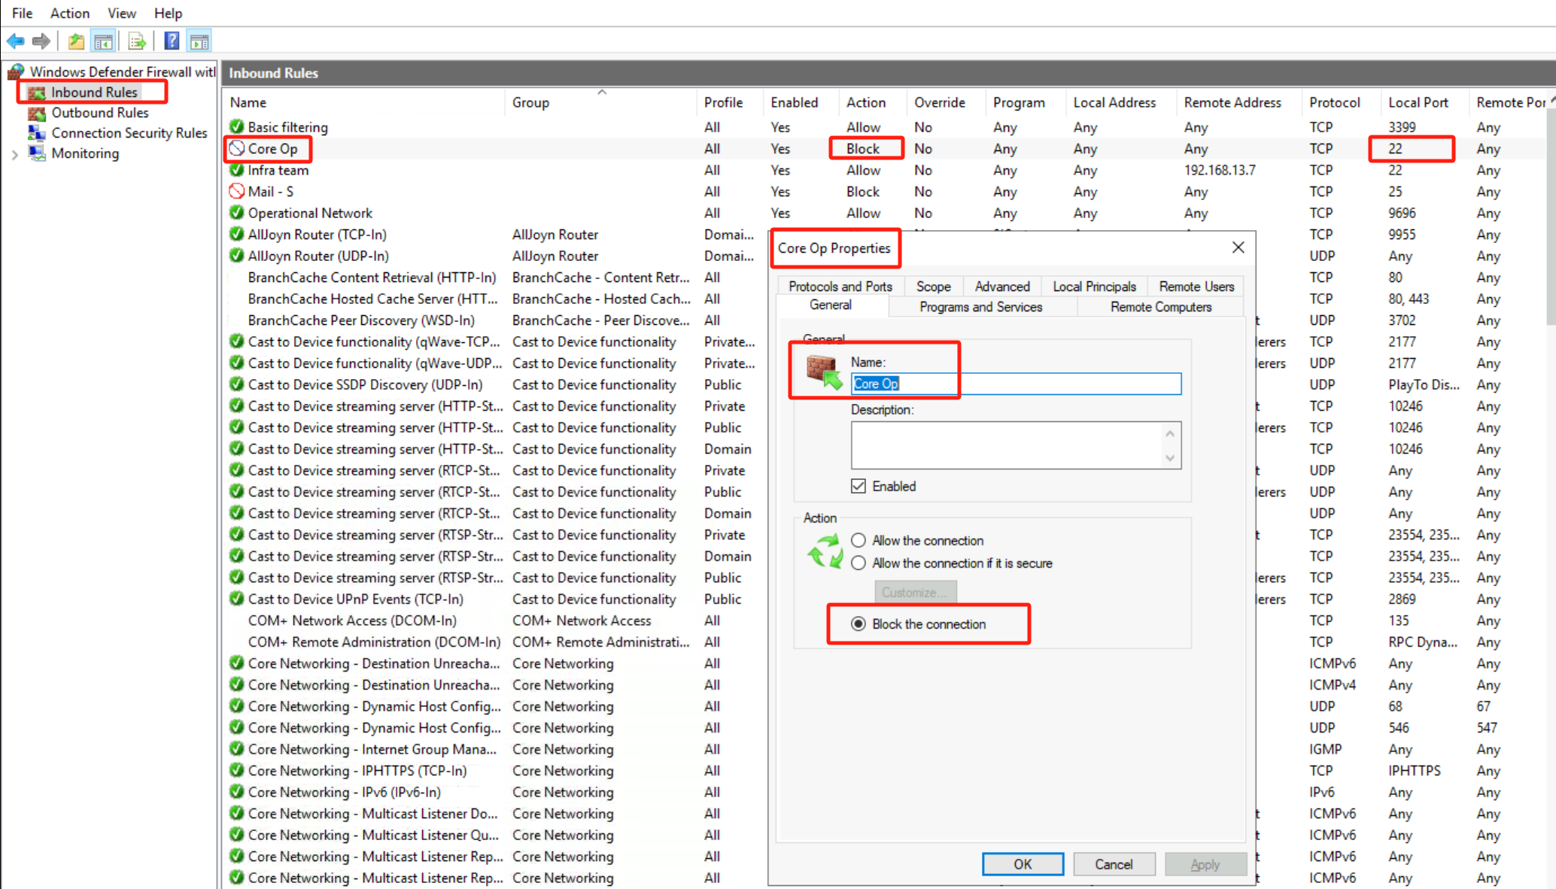Choose Allow the connection if it is secure

click(859, 563)
